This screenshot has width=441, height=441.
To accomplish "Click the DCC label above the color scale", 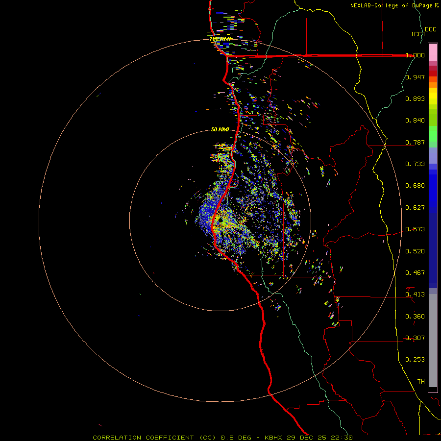I will click(x=430, y=29).
